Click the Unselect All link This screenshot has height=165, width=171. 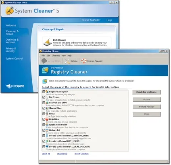tap(62, 154)
